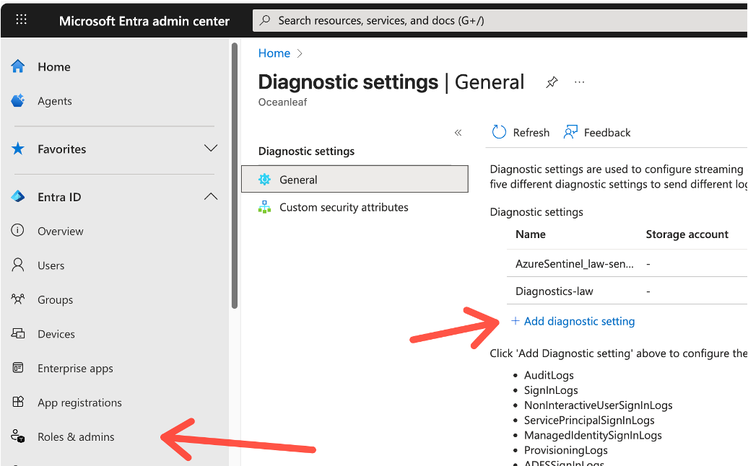Open the app launcher waffle icon
The image size is (748, 466).
point(21,19)
